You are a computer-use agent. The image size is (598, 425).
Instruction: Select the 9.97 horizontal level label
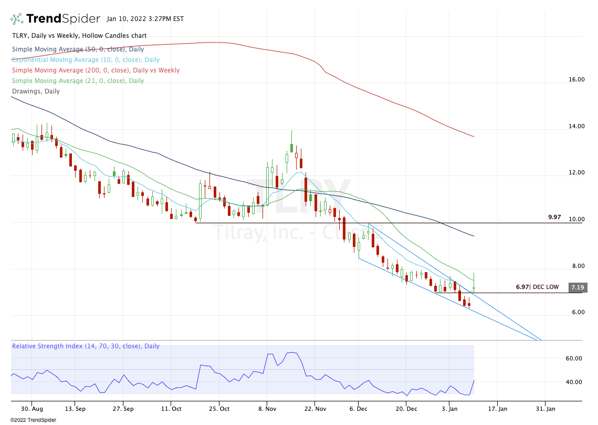554,216
